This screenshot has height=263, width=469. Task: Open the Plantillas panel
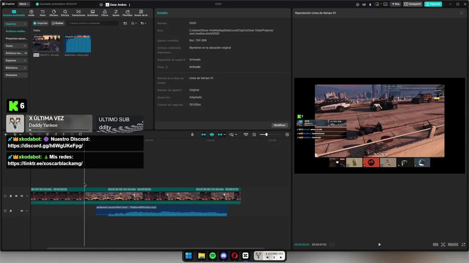click(x=128, y=13)
